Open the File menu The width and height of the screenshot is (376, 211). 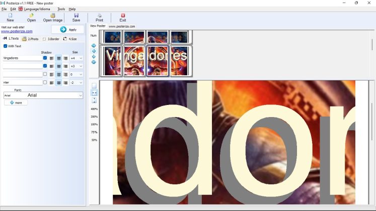4,9
